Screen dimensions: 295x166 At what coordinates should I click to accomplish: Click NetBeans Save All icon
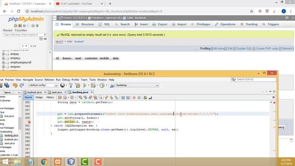pos(7,85)
